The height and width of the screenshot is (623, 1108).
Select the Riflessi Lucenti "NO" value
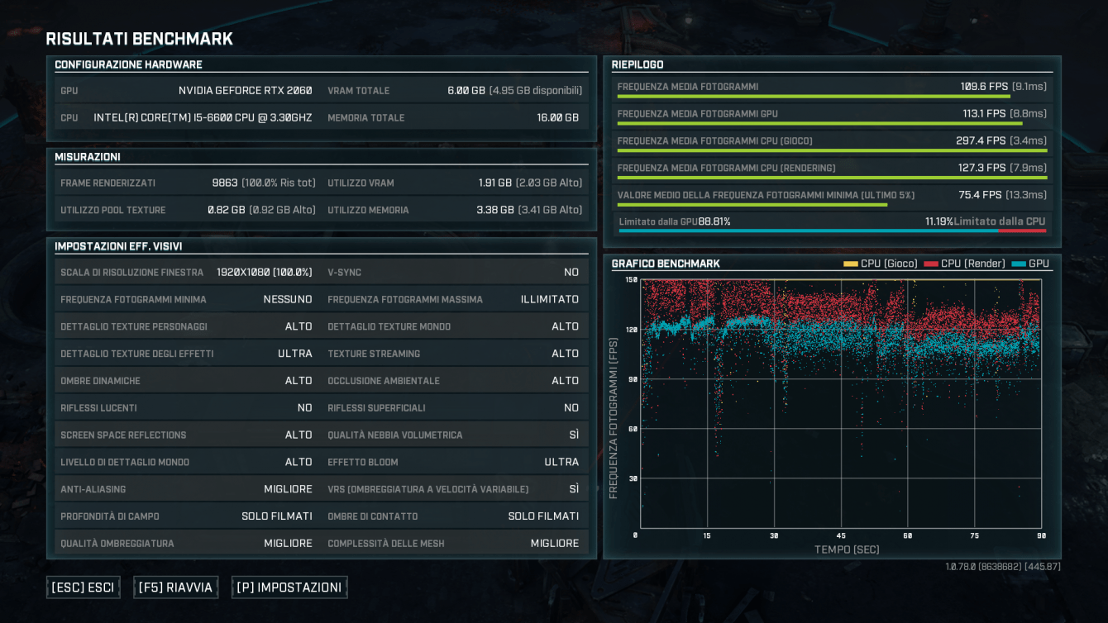pyautogui.click(x=305, y=408)
